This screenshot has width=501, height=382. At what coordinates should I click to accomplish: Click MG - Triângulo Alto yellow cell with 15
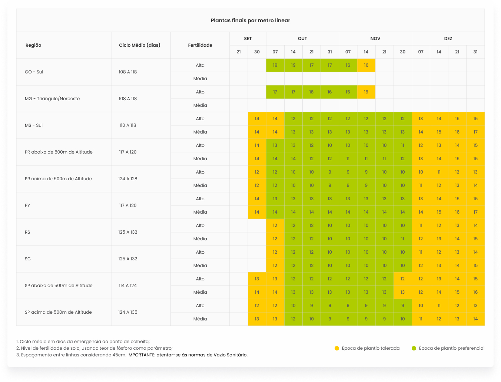(366, 92)
